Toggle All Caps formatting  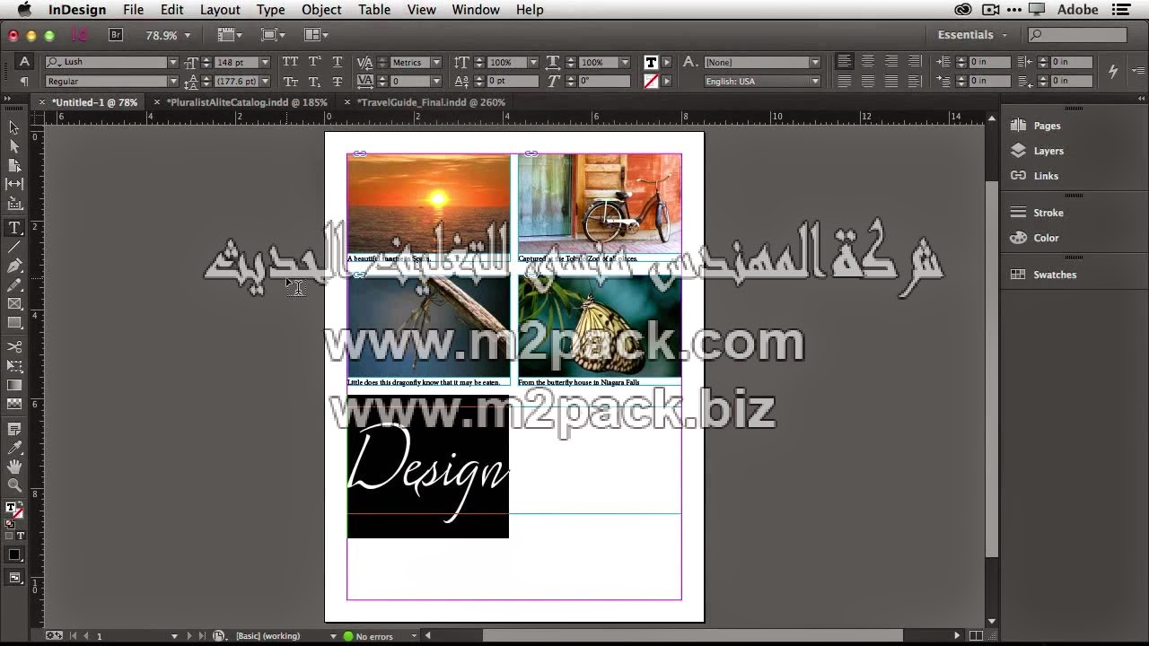[290, 62]
